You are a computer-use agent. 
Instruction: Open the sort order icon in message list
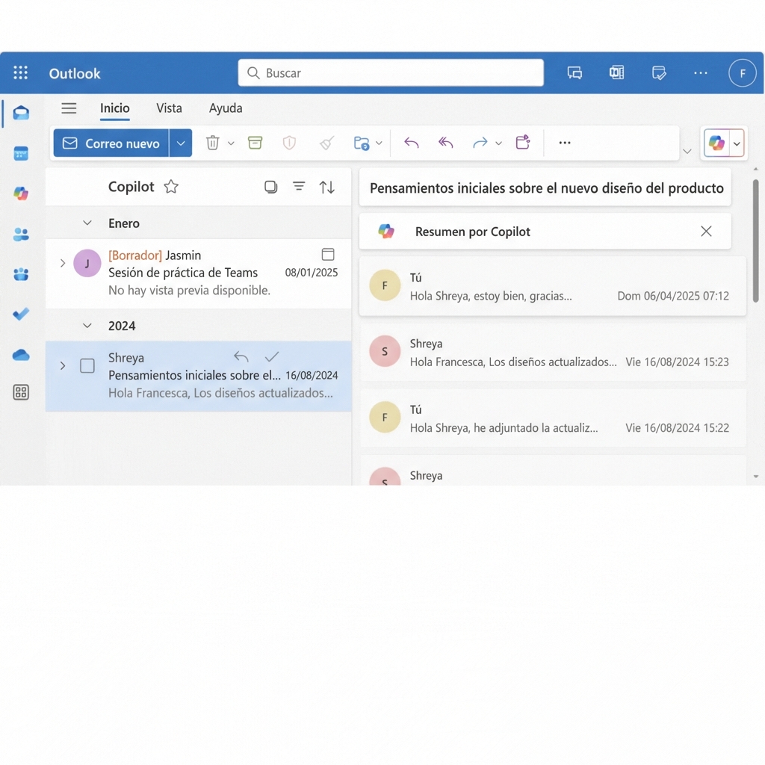327,187
